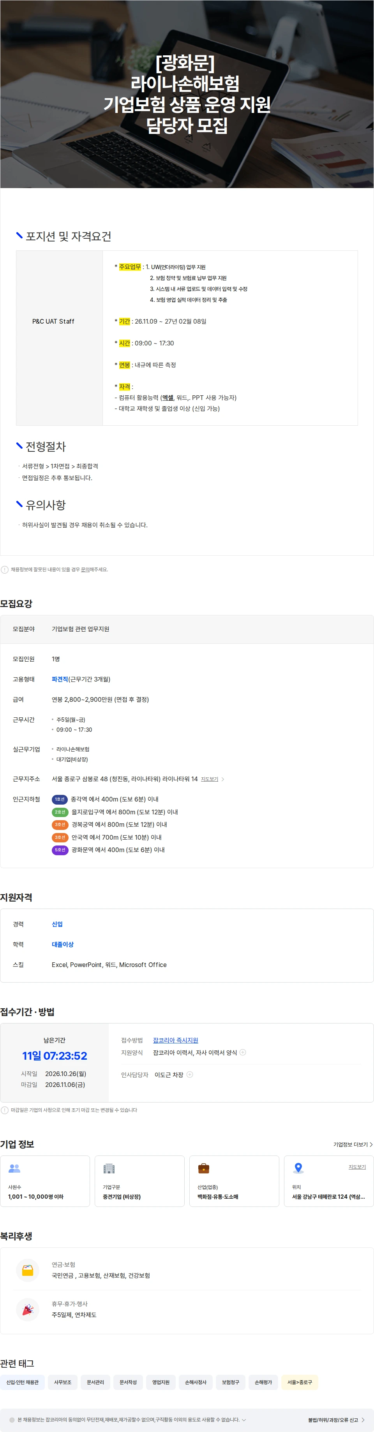This screenshot has width=374, height=1432.
Task: Select the 사무보조 tag
Action: coord(63,1382)
